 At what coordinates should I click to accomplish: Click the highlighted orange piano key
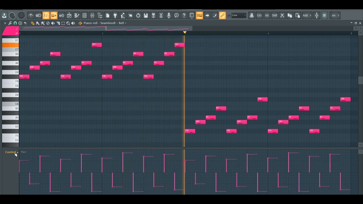[x=10, y=45]
